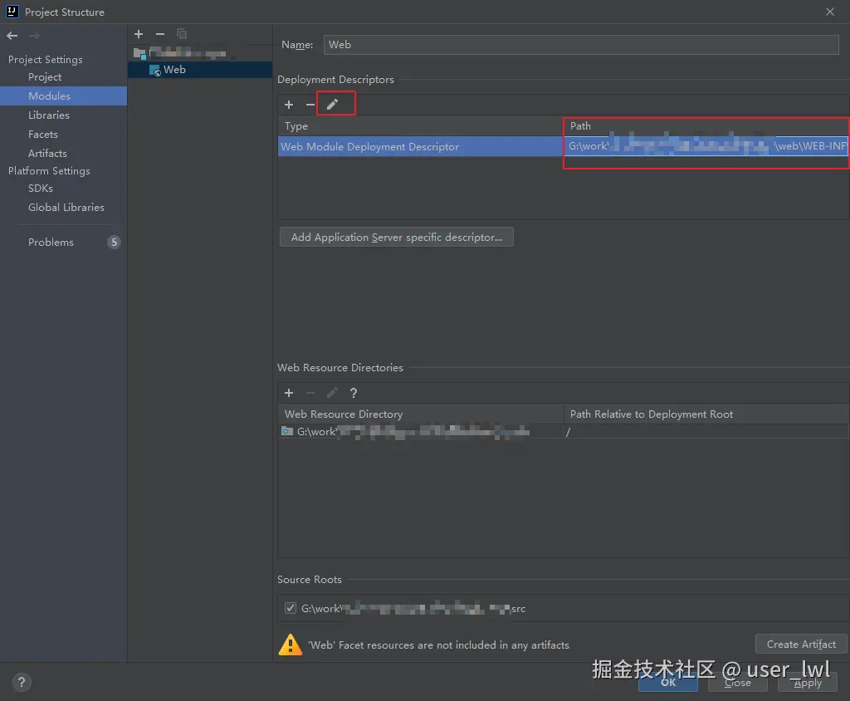This screenshot has height=701, width=850.
Task: Remove selected module with minus icon
Action: (160, 34)
